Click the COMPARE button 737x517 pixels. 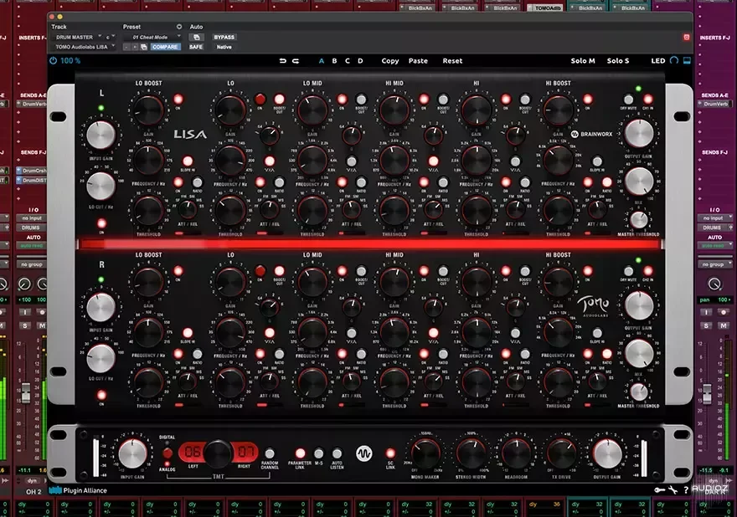[x=165, y=47]
